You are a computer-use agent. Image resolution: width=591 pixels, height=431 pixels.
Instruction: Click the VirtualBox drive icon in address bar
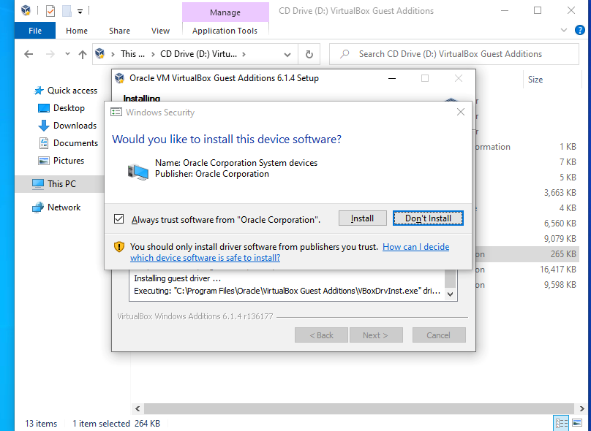pyautogui.click(x=100, y=54)
